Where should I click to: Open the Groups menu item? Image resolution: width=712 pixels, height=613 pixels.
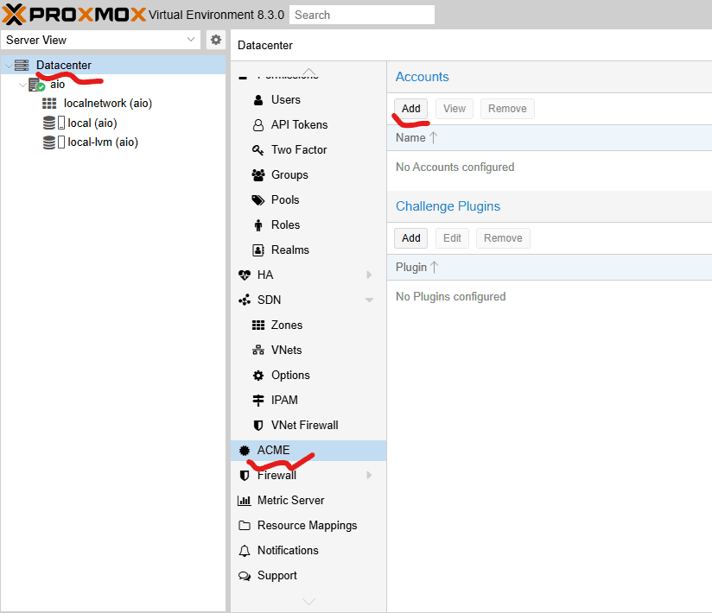289,174
